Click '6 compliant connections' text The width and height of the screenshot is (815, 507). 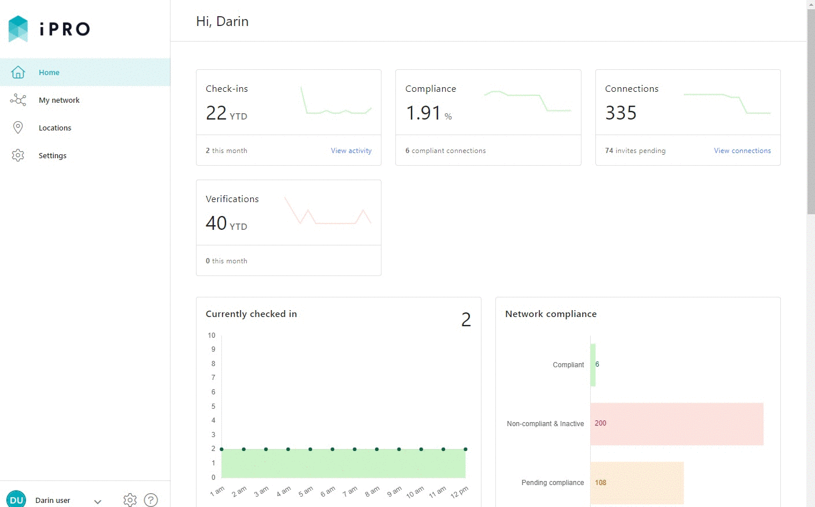(x=446, y=151)
